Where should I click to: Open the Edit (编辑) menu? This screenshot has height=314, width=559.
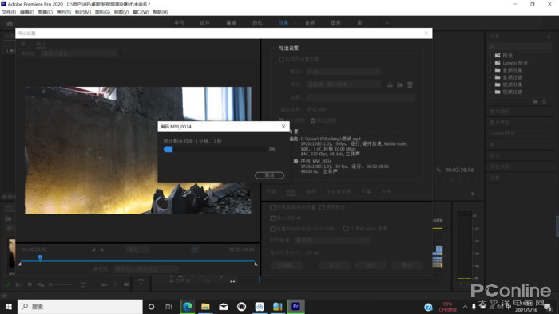coord(27,12)
